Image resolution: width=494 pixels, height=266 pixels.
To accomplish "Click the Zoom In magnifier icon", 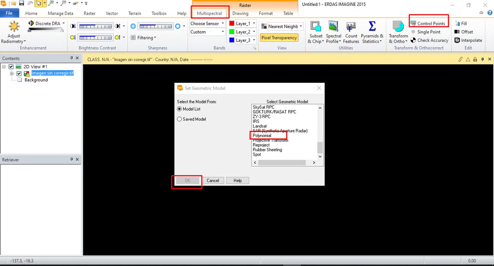I will [x=51, y=3].
